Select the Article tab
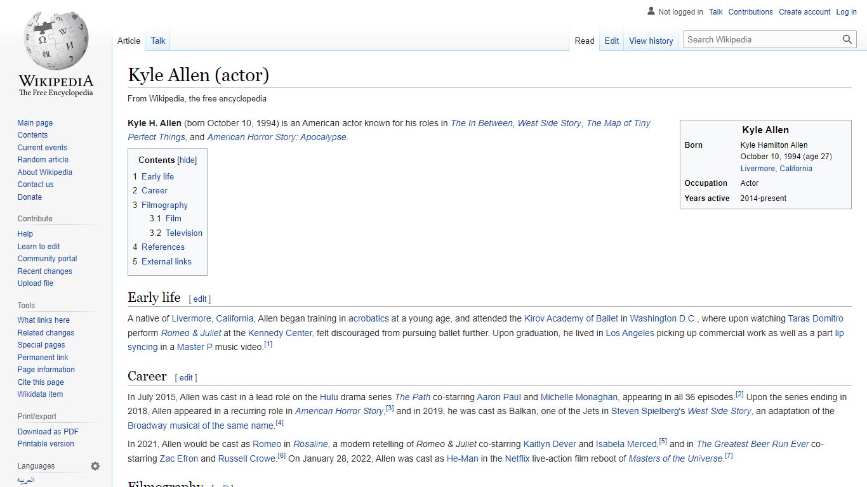This screenshot has width=867, height=487. tap(129, 41)
